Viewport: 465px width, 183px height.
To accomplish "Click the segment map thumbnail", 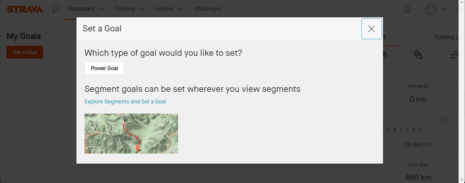I will [x=131, y=133].
